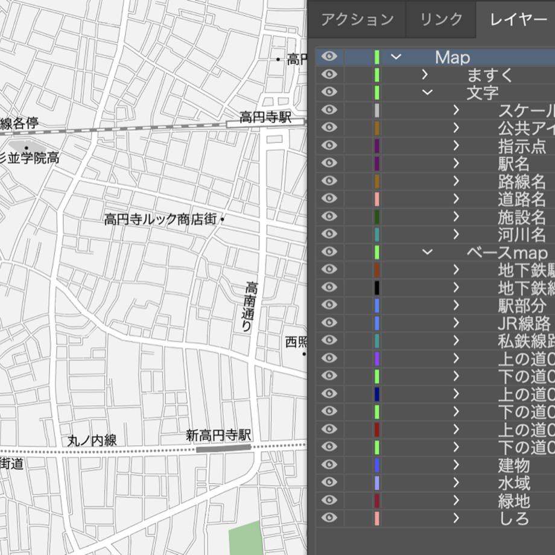
Task: Hide the 駅部分 sublayer
Action: [329, 305]
